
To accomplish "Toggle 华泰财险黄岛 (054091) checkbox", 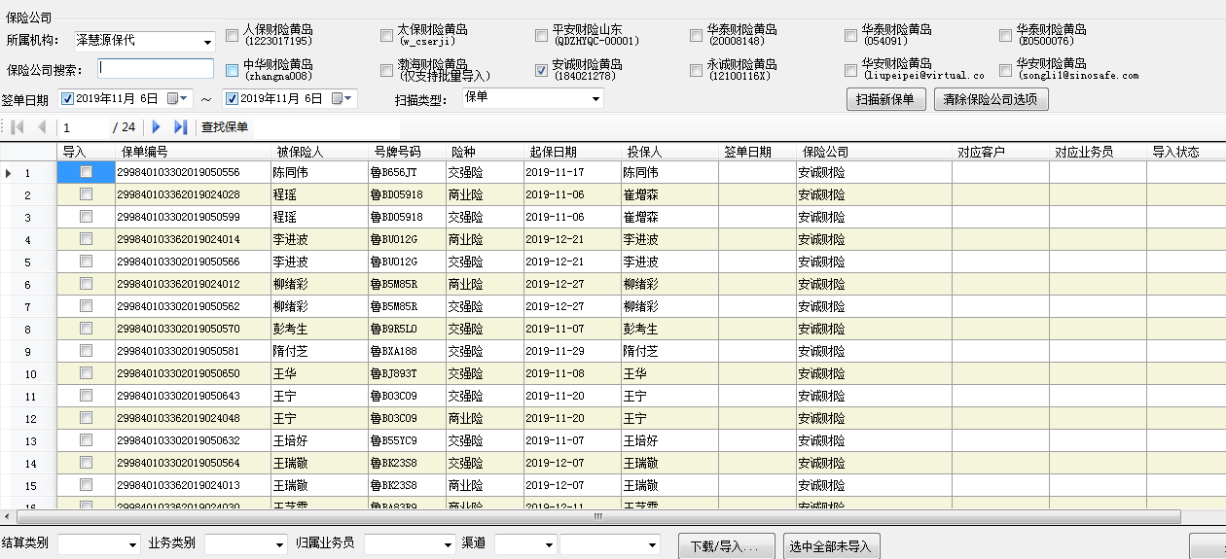I will pos(851,36).
